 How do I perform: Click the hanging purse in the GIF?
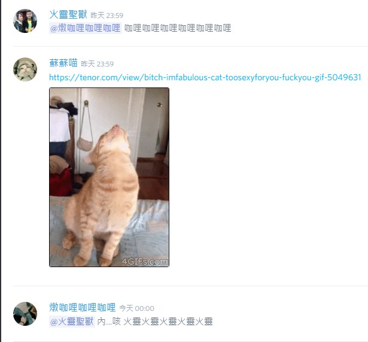[x=85, y=144]
